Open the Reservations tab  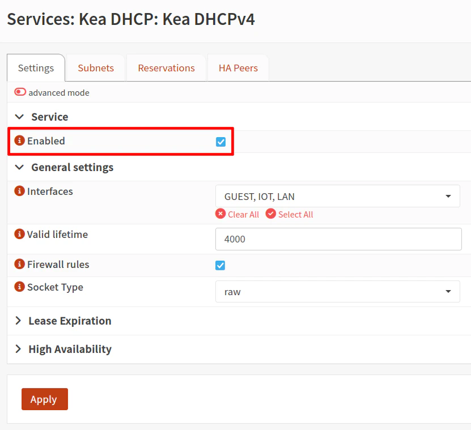(x=167, y=68)
